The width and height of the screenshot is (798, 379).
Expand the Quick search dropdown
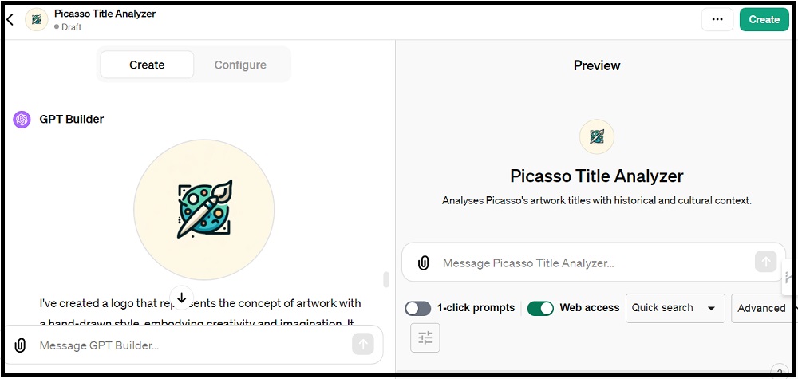click(675, 308)
